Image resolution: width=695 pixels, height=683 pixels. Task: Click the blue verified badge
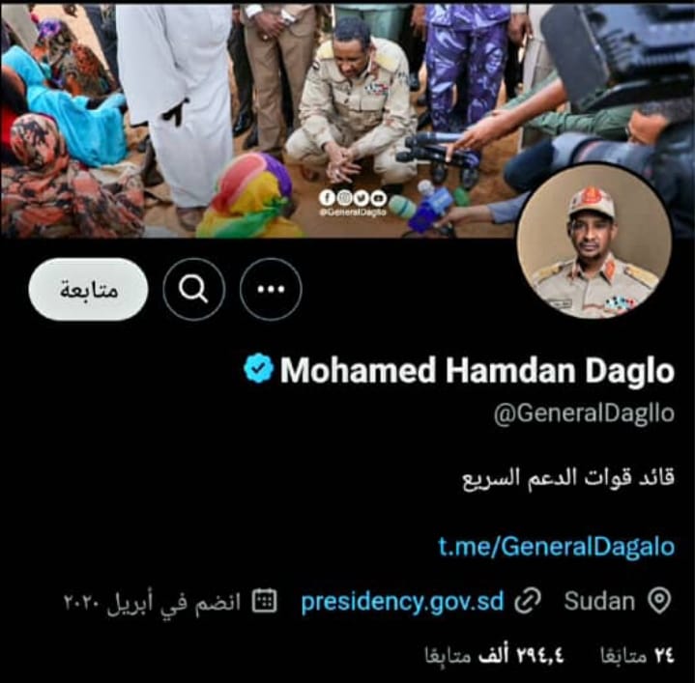point(258,368)
